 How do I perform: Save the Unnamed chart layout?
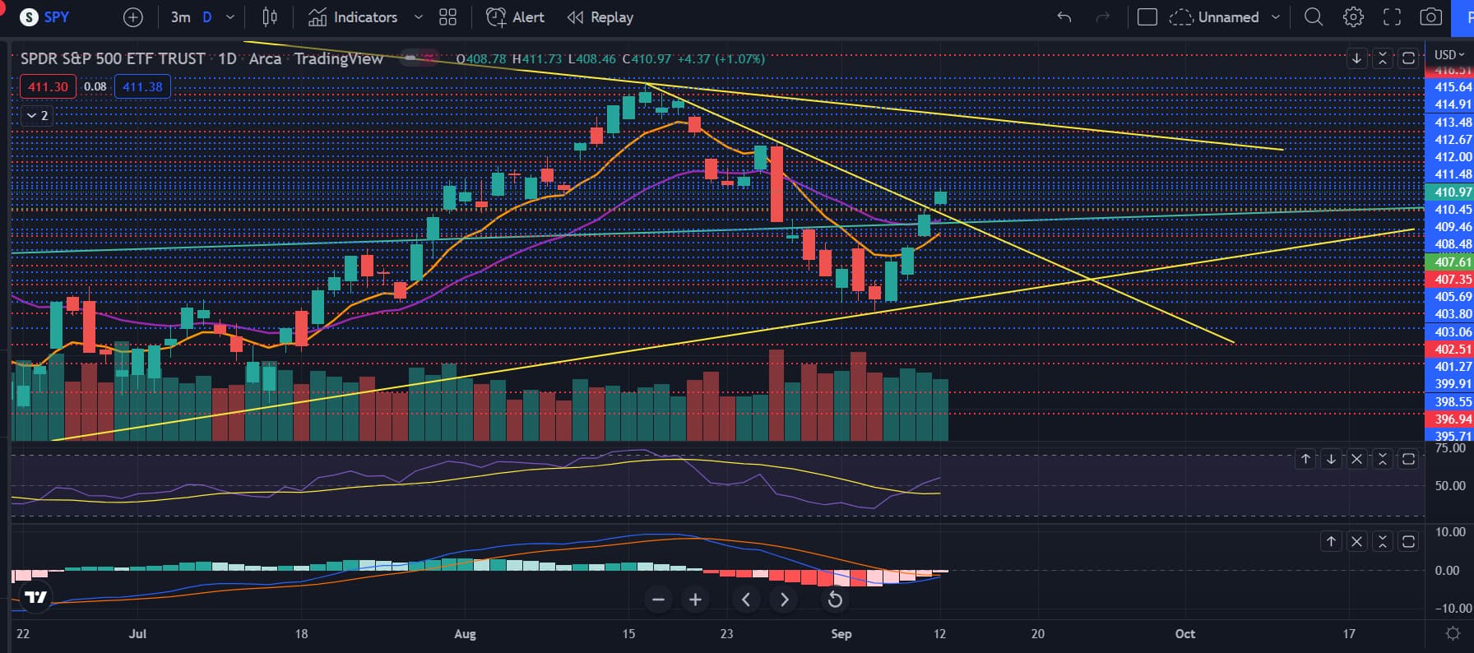(x=1215, y=17)
